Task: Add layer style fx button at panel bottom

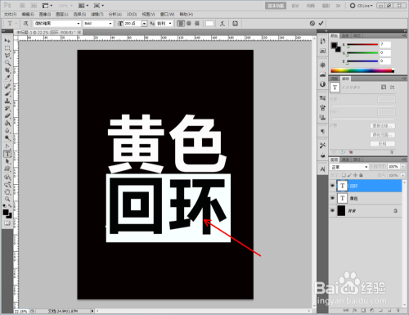Action: pyautogui.click(x=355, y=310)
